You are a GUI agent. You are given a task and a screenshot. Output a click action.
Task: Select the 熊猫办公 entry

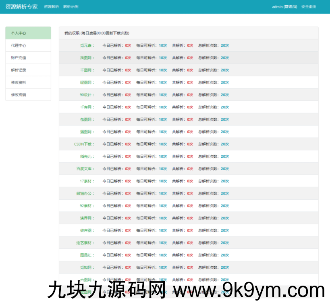click(85, 193)
